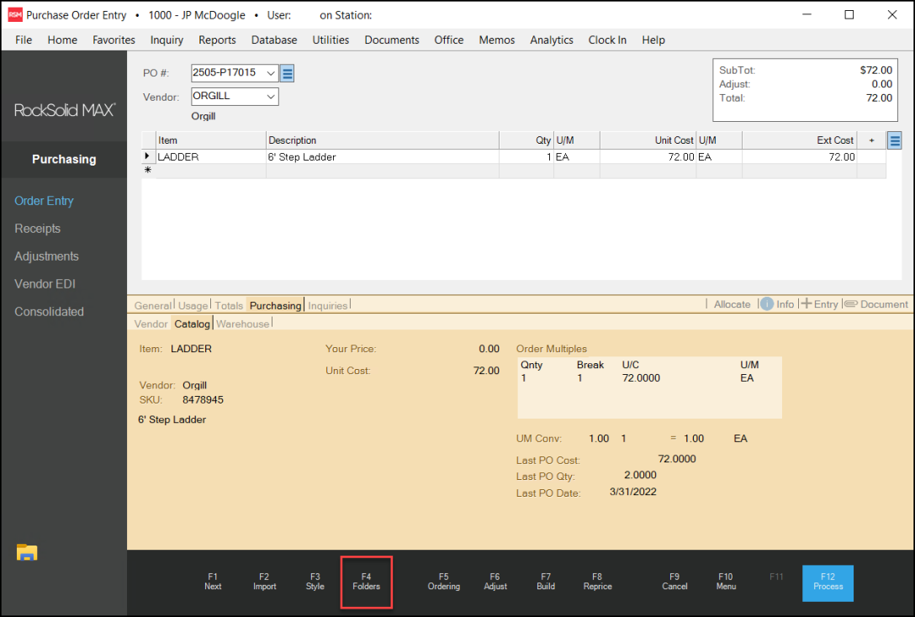Click the Qty cell showing 1
The height and width of the screenshot is (617, 915).
(526, 156)
